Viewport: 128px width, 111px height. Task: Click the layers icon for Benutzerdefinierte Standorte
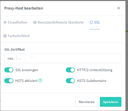point(35,22)
